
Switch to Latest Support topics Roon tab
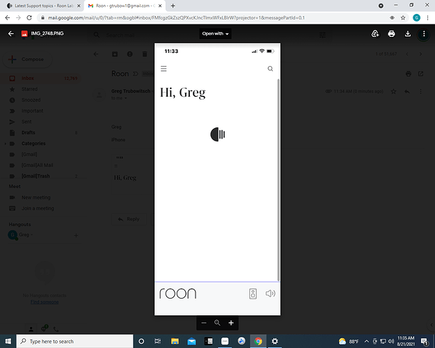tap(44, 6)
